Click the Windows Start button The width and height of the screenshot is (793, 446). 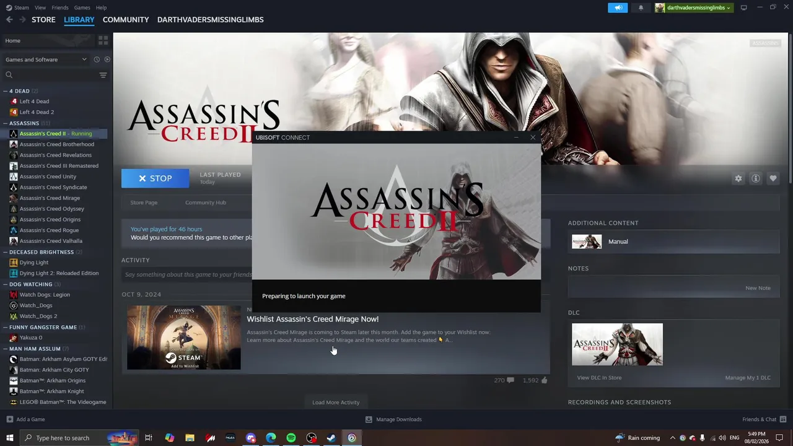(x=9, y=438)
